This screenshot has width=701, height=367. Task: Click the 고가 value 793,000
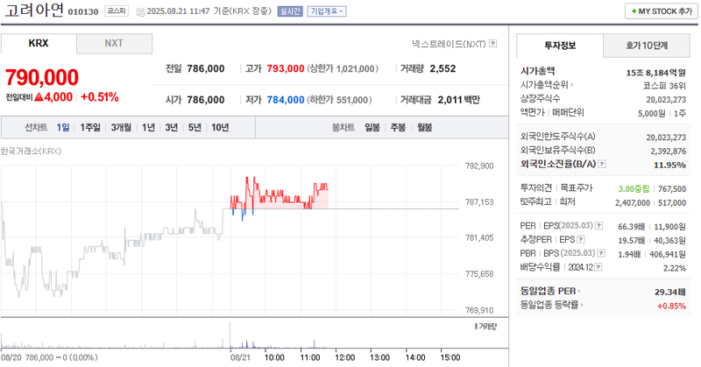coord(286,68)
